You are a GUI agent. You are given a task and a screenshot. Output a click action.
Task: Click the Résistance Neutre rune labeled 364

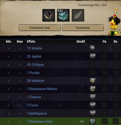(x=92, y=89)
